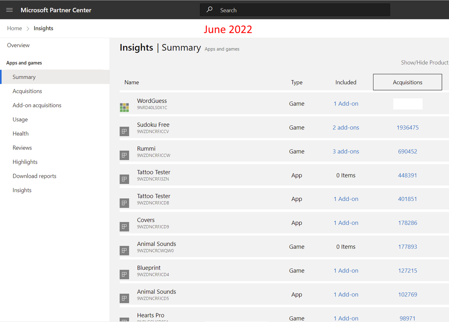Image resolution: width=449 pixels, height=322 pixels.
Task: Click product ID 9WZDNCRFJCCV
Action: point(153,131)
